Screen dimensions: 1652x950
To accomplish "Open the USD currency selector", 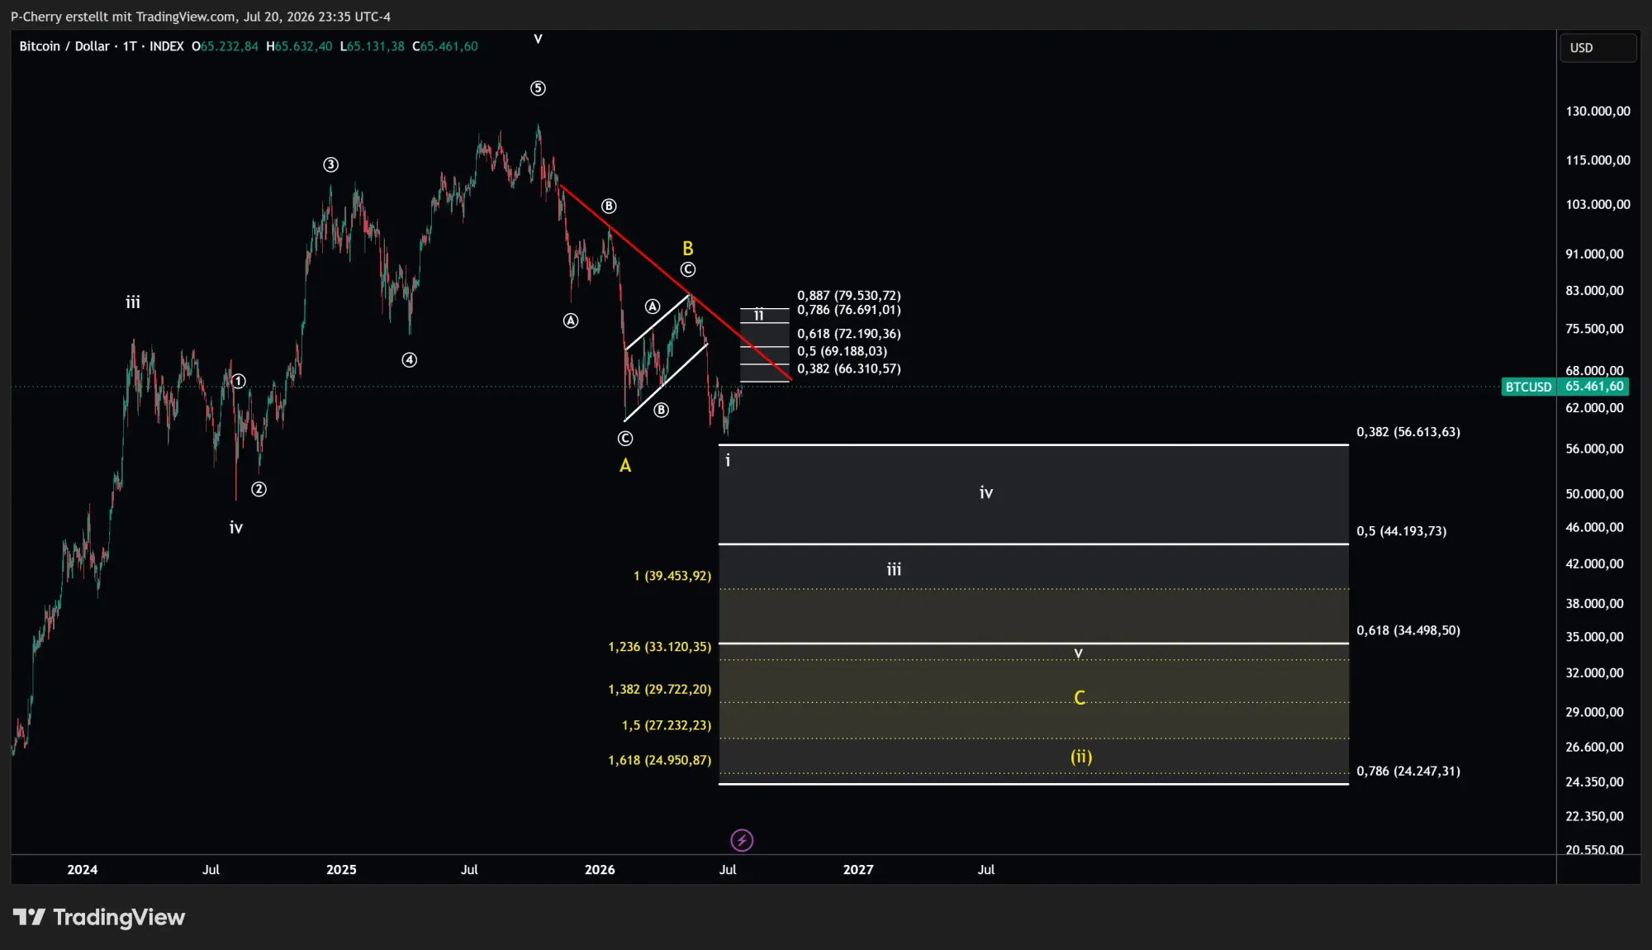I will coord(1597,48).
